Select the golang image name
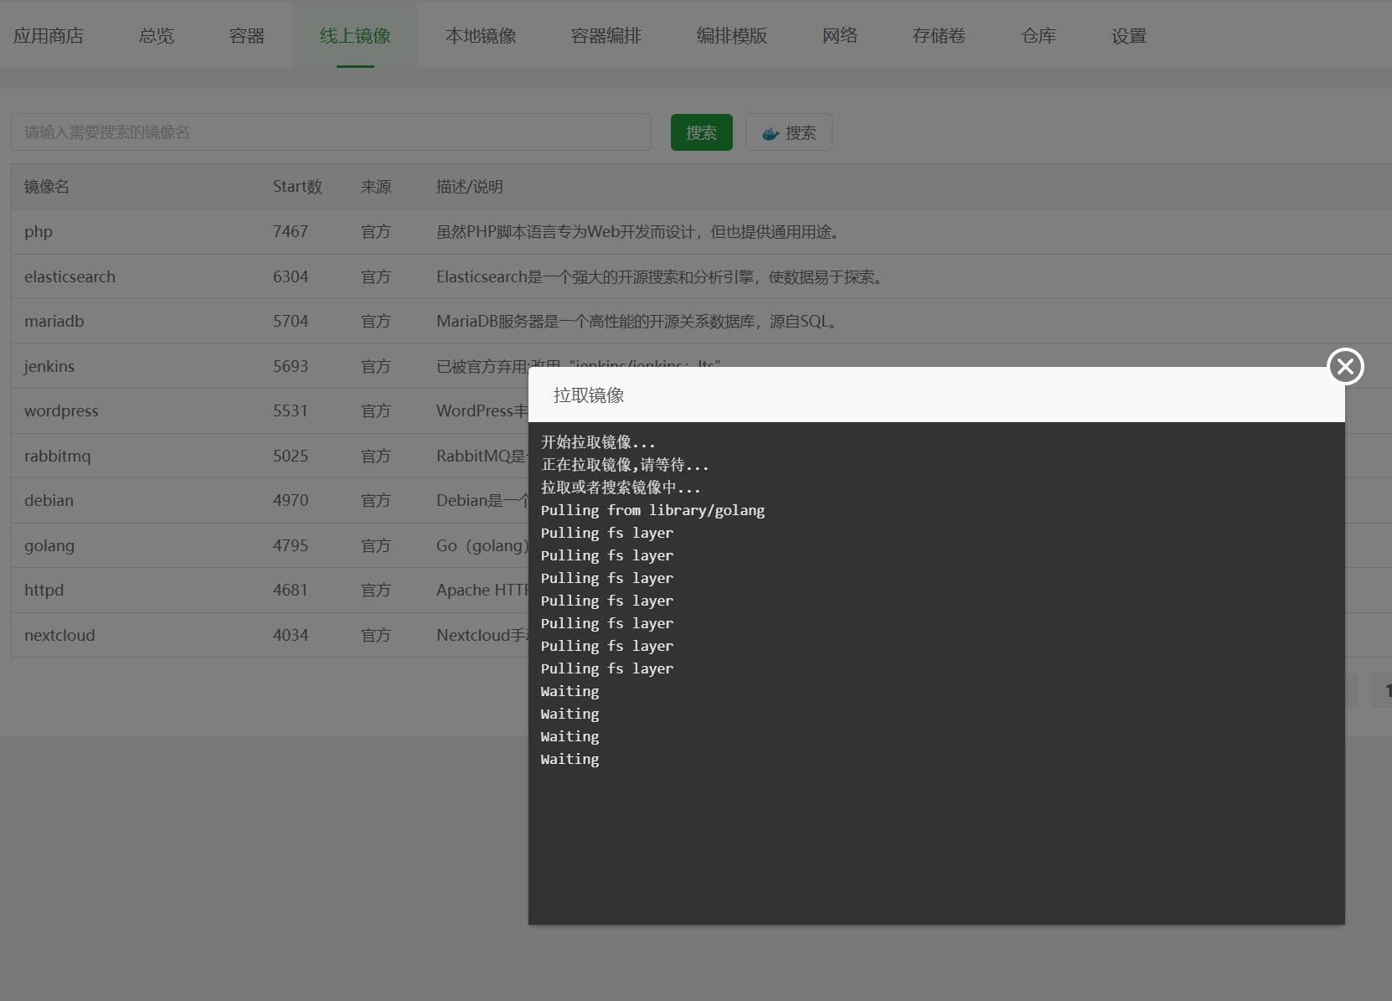1392x1001 pixels. point(49,545)
